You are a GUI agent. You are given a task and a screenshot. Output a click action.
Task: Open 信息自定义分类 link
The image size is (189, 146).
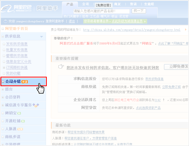coord(19,61)
